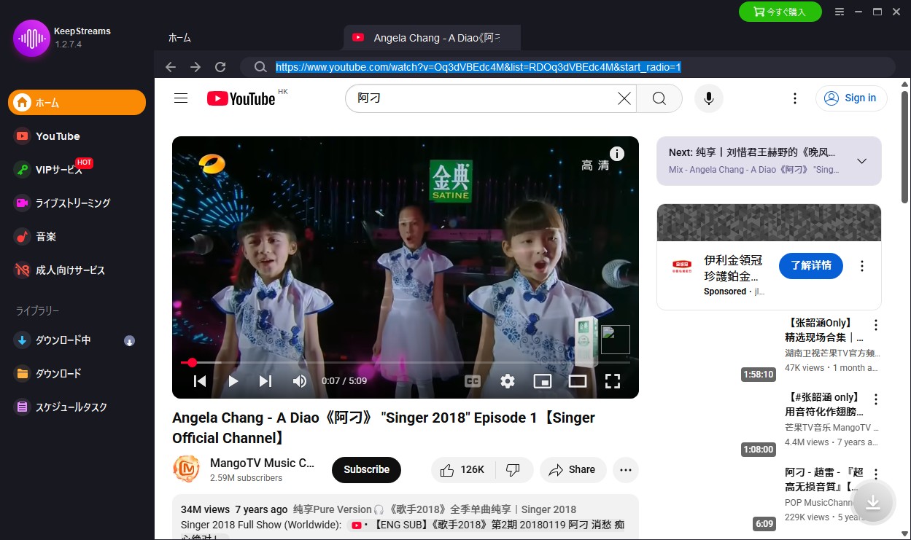
Task: Open the ホーム sidebar item
Action: point(77,103)
